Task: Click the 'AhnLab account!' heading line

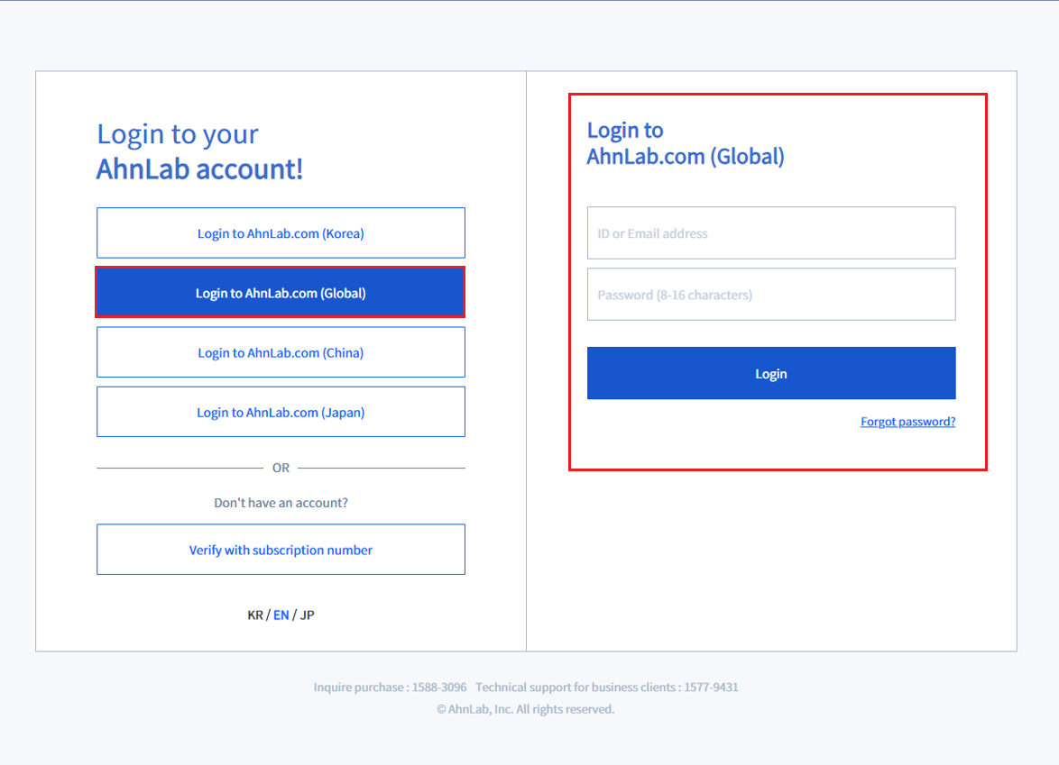Action: point(200,168)
